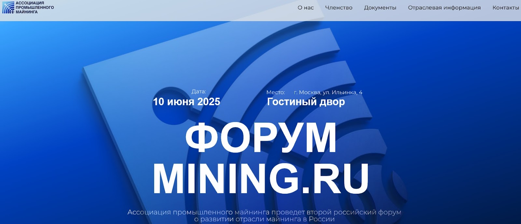
Task: Click the Гостиный двор venue text
Action: (306, 102)
